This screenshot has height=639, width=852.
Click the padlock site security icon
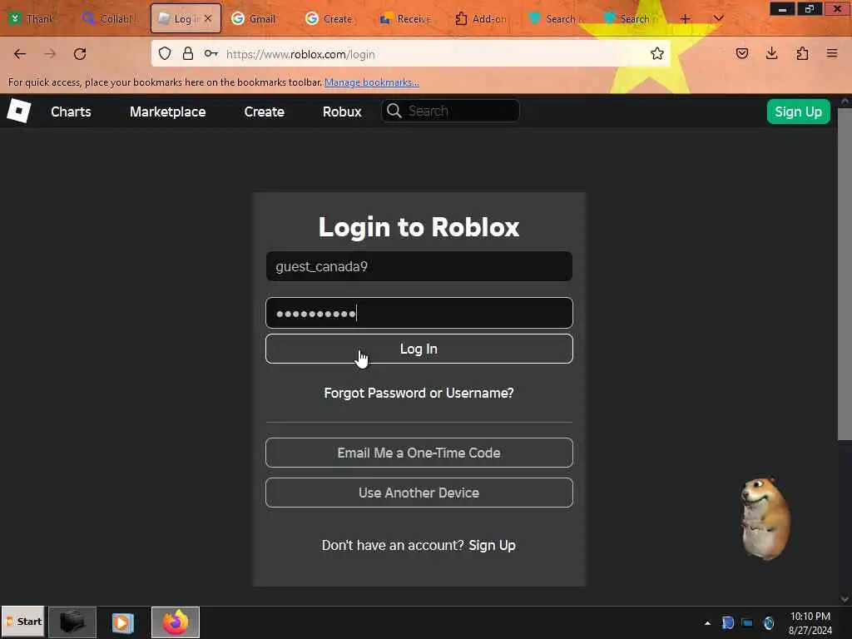coord(188,53)
